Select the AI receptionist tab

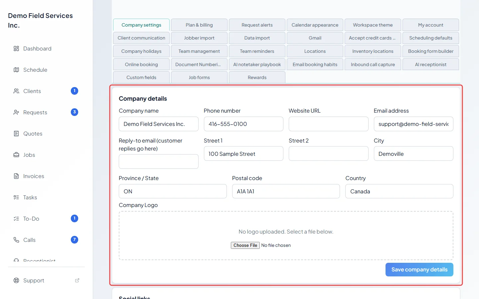[431, 64]
